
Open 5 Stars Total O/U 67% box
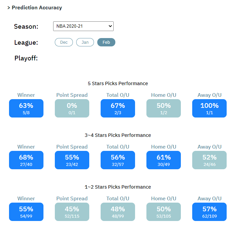pyautogui.click(x=118, y=108)
